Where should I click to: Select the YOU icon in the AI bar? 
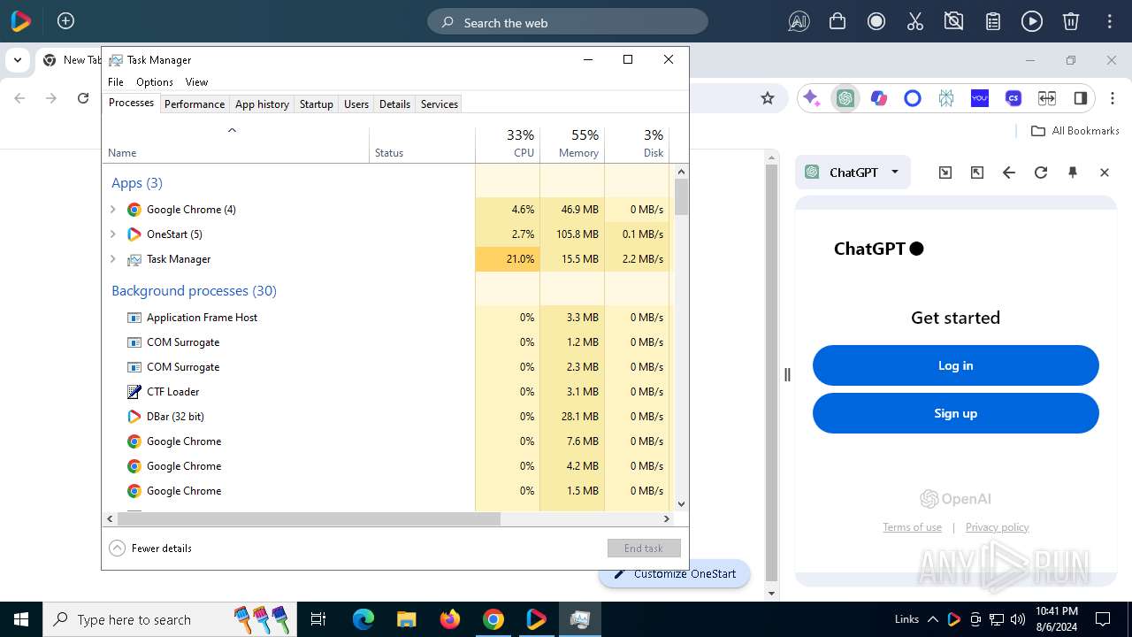[x=980, y=98]
